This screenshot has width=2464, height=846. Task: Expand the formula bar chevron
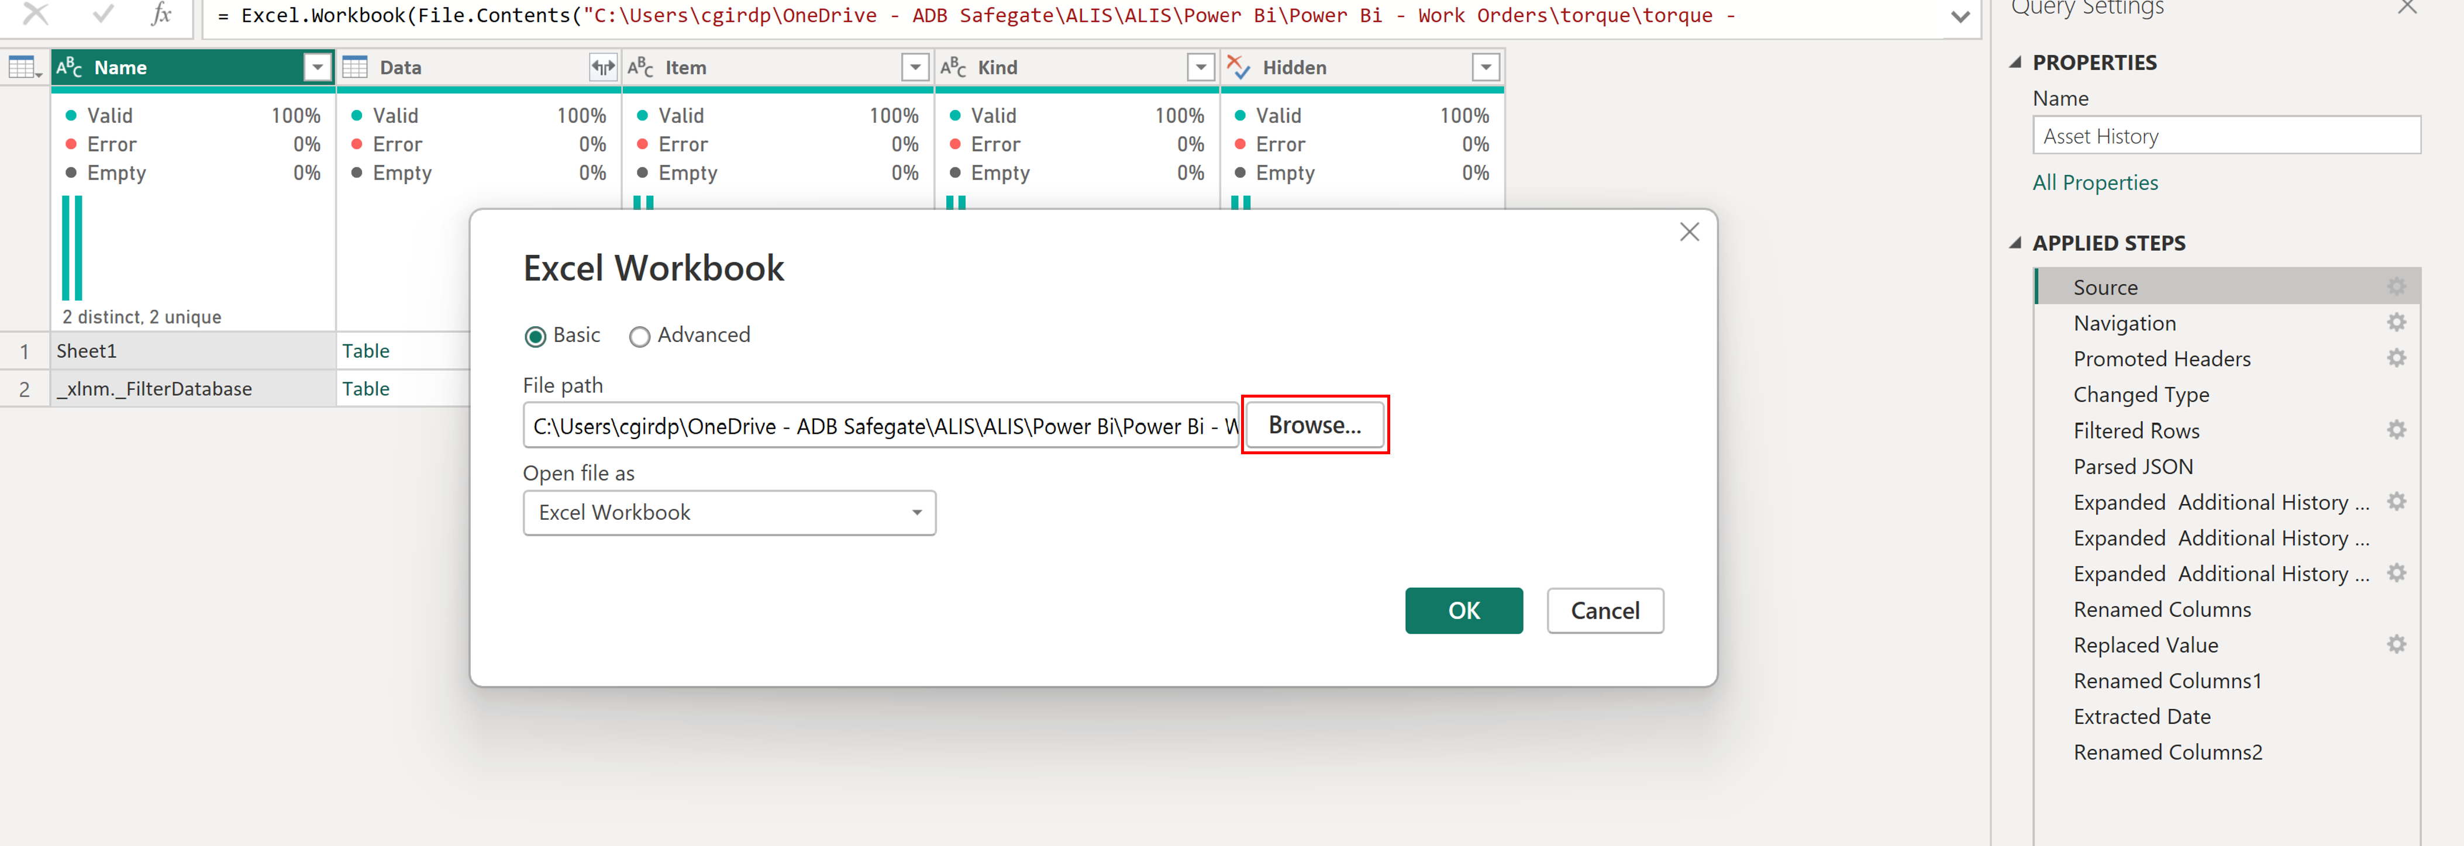1960,16
